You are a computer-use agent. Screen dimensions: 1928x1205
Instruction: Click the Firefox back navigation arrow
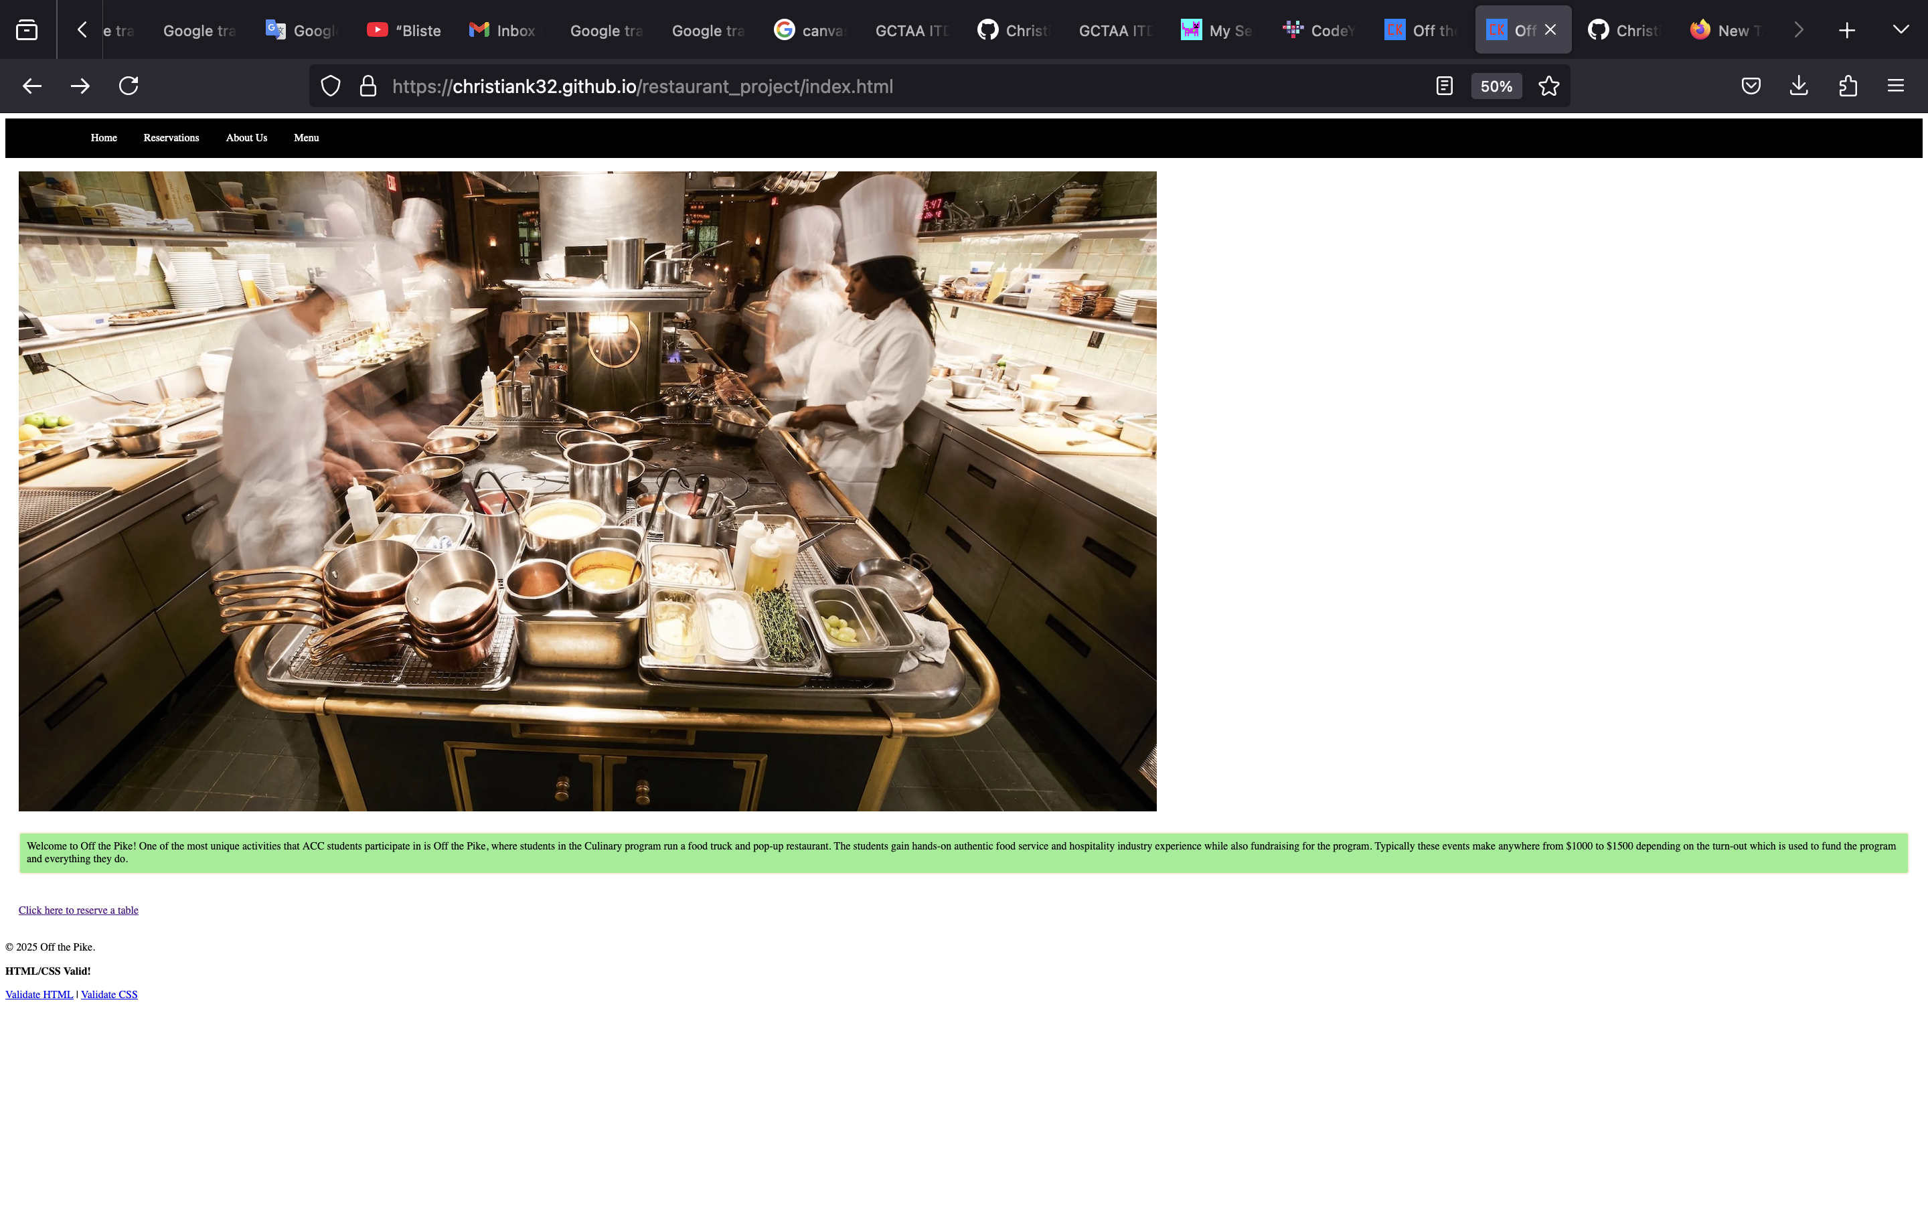[31, 86]
